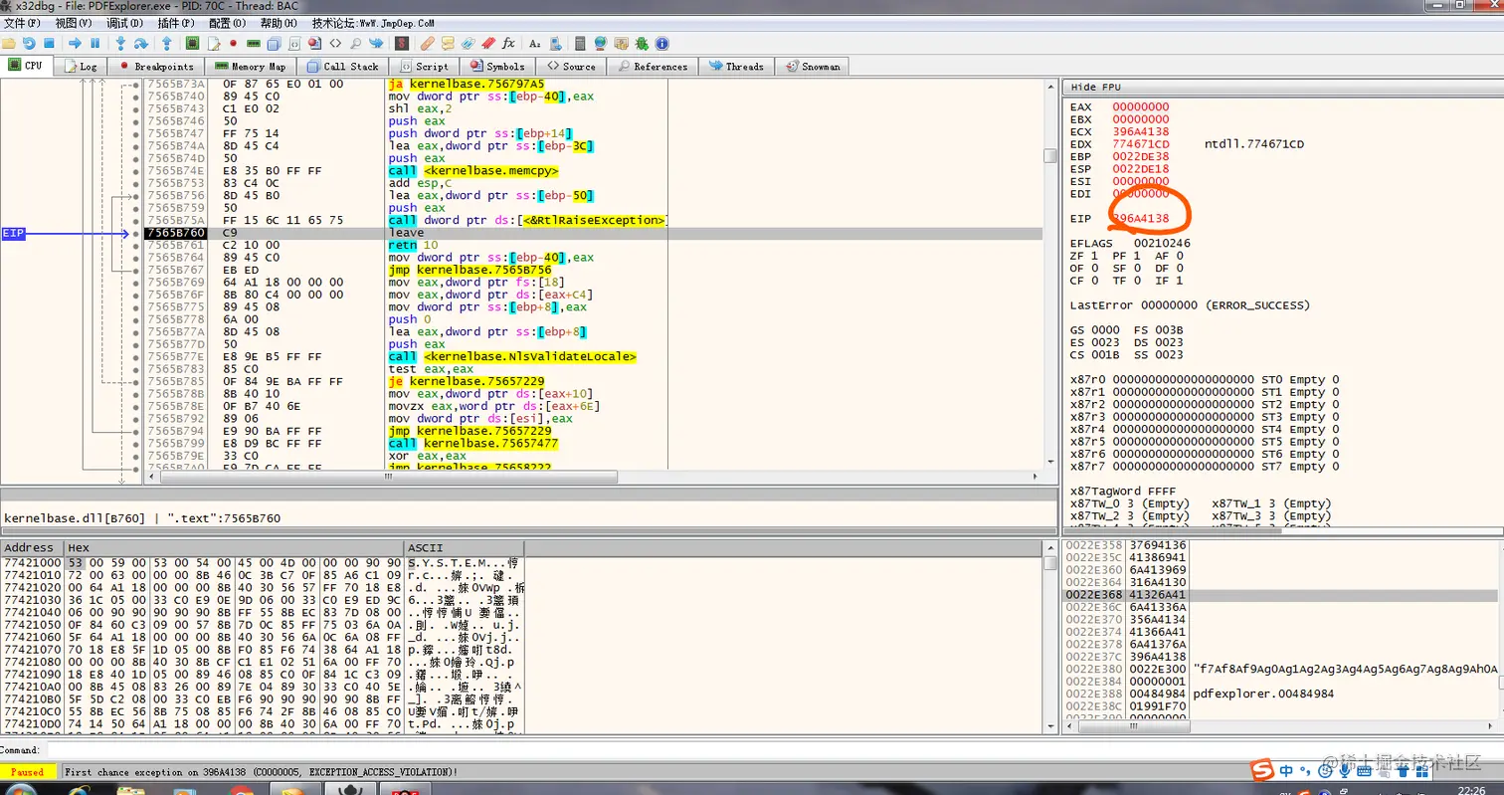Viewport: 1504px width, 795px height.
Task: Click the EFLAGS value 00210246
Action: [1162, 243]
